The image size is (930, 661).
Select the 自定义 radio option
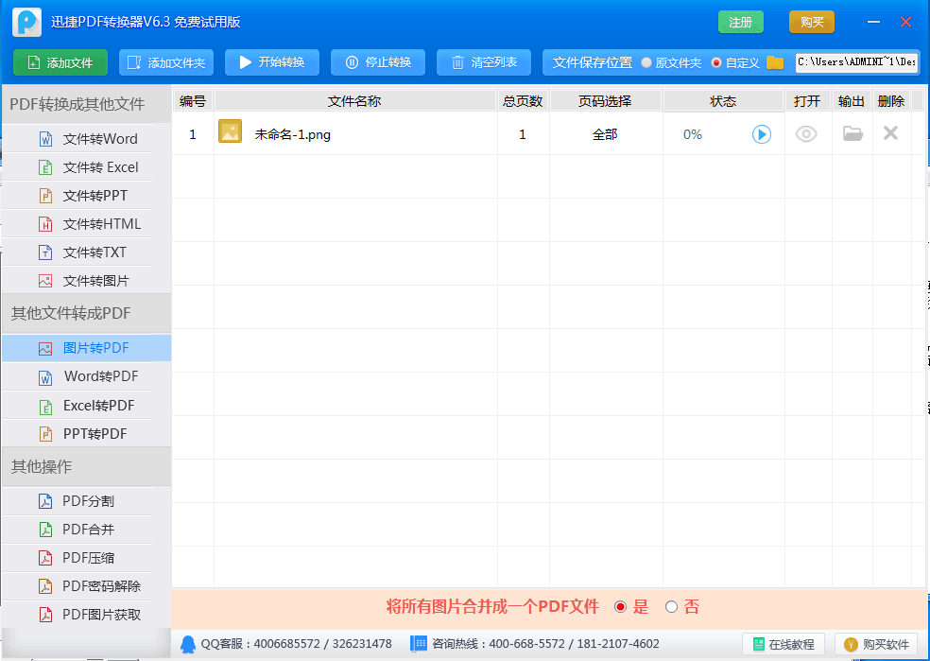coord(716,62)
